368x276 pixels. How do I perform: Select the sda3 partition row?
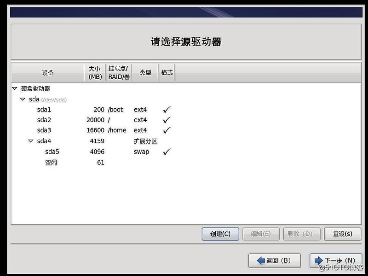tap(186, 130)
